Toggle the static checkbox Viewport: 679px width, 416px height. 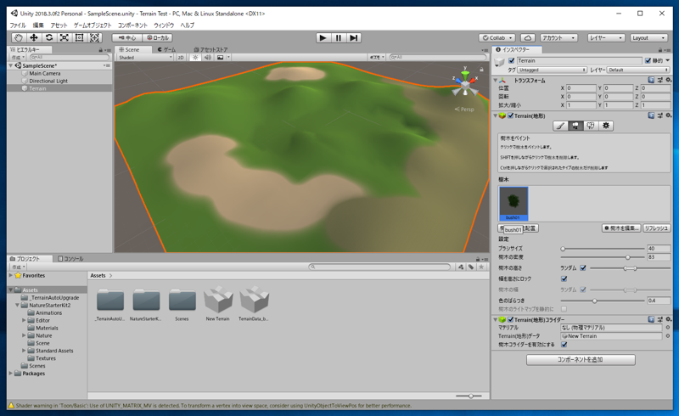648,60
